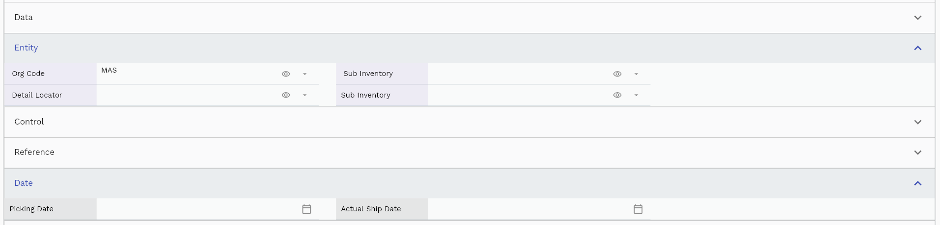The width and height of the screenshot is (940, 225).
Task: View Sub Inventory eye icon in Org Code row
Action: [617, 74]
